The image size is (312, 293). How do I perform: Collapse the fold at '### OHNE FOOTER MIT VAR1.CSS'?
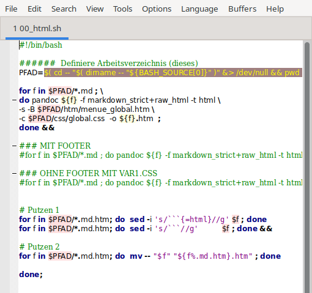[14, 174]
